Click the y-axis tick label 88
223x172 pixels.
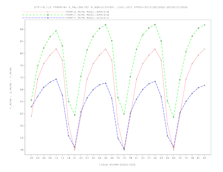point(22,30)
